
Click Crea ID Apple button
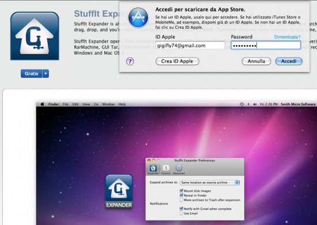(x=178, y=62)
